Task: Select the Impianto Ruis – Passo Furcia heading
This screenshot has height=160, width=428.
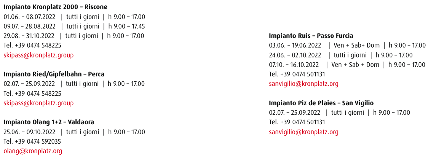Action: pos(311,36)
